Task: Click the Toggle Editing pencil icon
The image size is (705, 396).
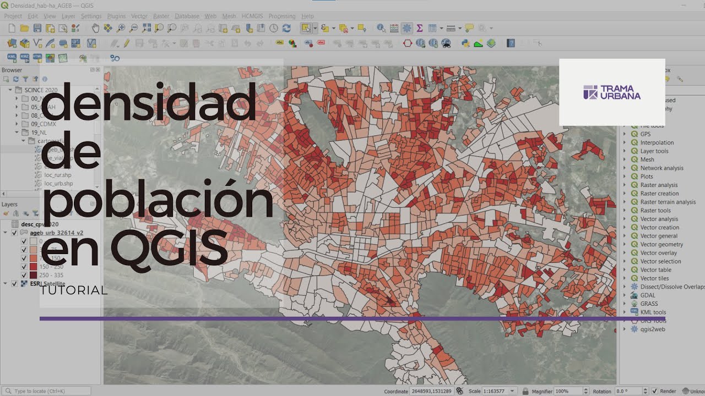Action: (x=126, y=43)
